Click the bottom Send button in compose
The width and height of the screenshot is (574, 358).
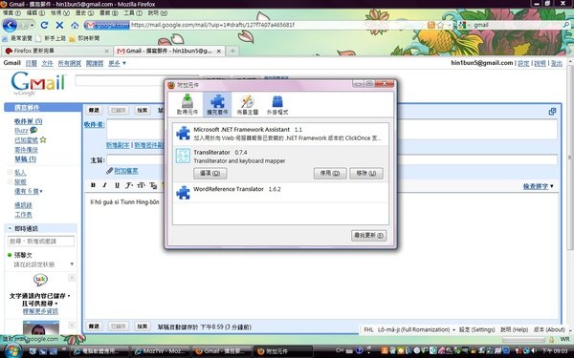(94, 326)
